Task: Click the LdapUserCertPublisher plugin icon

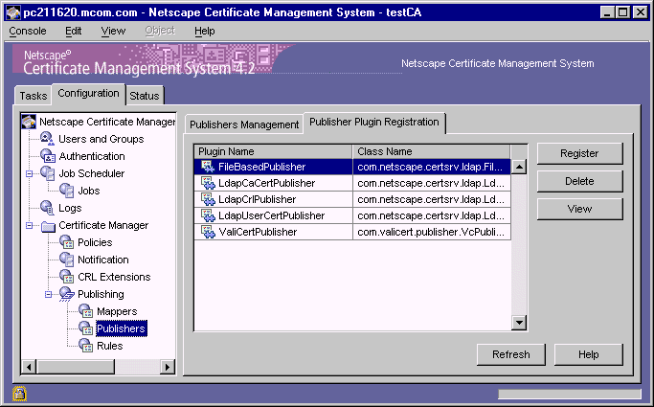Action: [208, 215]
